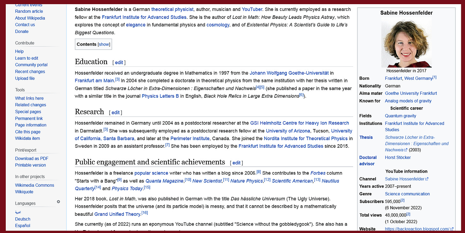Open the Physics Today link
Screen dimensions: 465x233
click(127, 188)
